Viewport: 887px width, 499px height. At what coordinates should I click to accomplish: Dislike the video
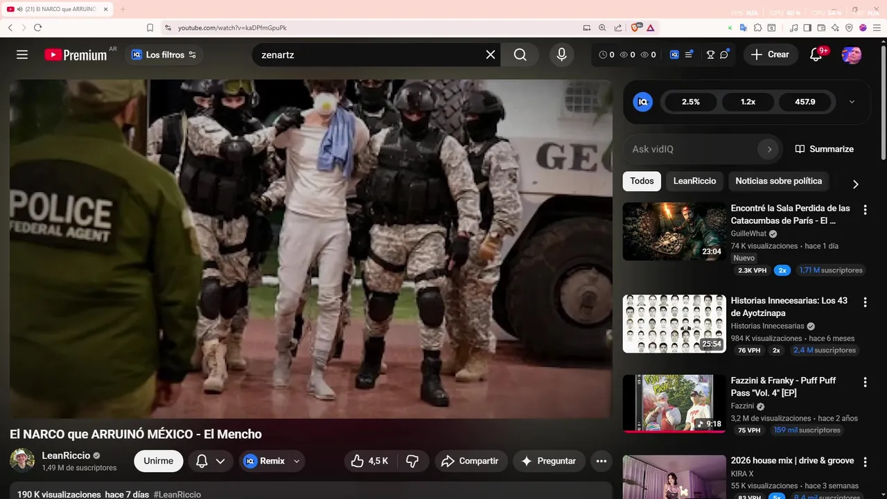pos(413,461)
